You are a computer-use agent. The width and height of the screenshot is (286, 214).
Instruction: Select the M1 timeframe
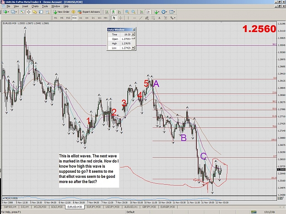point(56,18)
